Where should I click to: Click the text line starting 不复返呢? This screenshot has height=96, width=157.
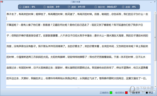(x=75, y=25)
